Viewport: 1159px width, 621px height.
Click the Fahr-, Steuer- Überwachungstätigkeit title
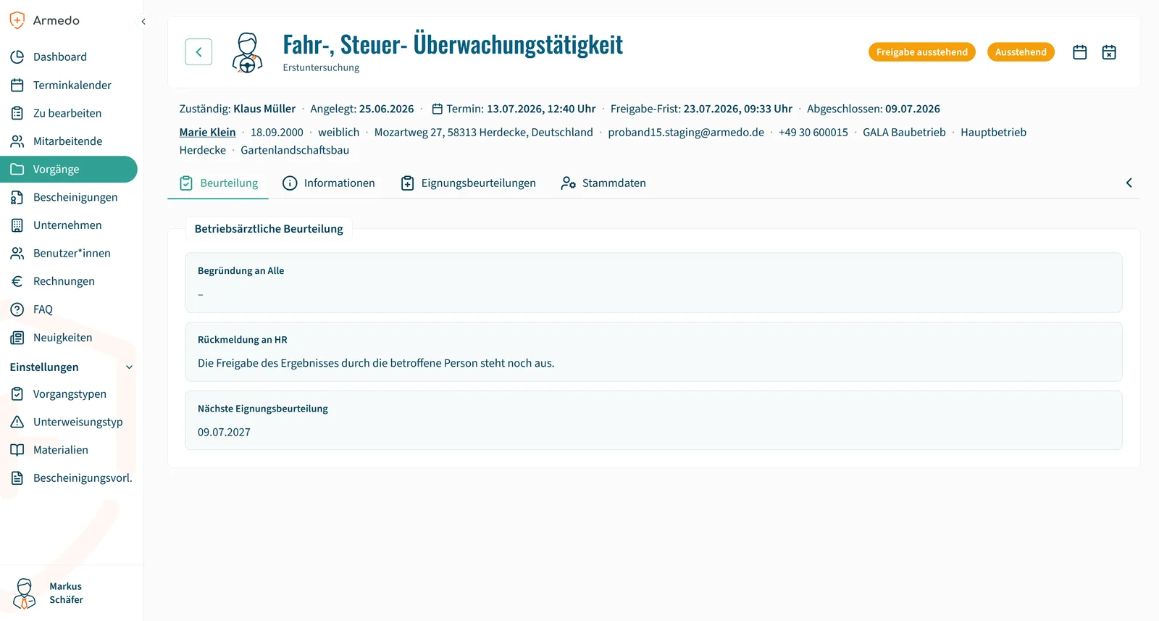pyautogui.click(x=453, y=44)
